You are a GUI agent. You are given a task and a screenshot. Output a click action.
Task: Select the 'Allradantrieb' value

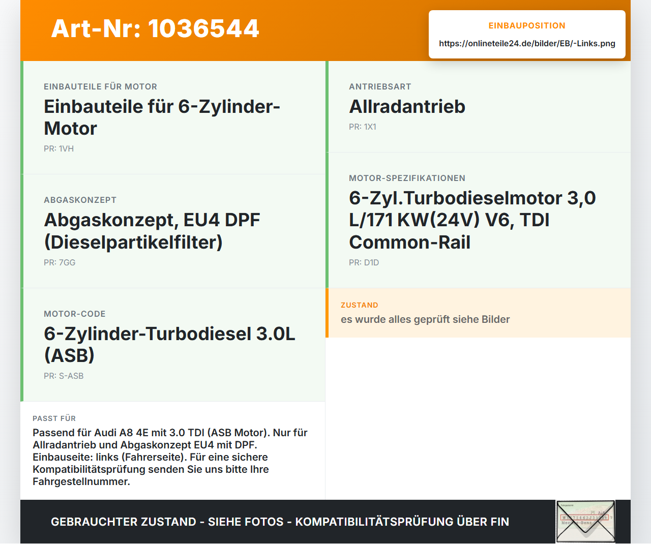(407, 106)
